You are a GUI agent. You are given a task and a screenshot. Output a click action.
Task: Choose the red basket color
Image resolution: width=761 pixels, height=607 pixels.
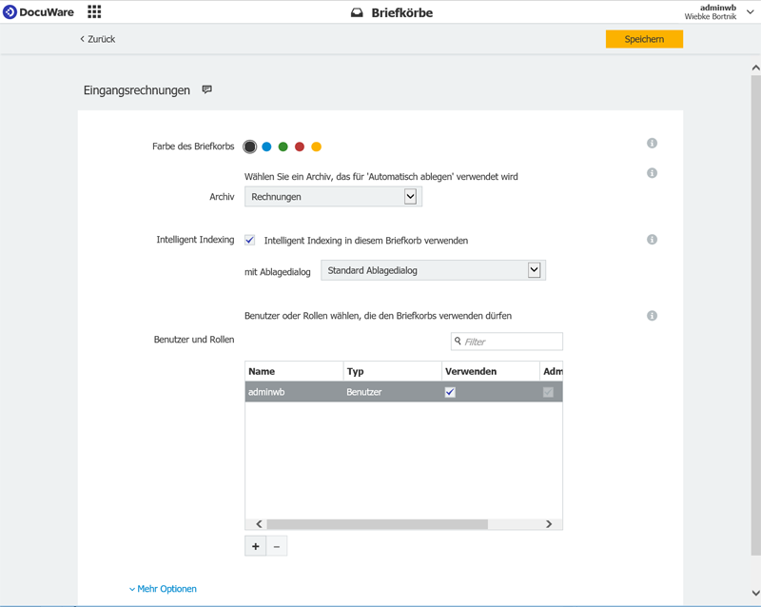pyautogui.click(x=300, y=147)
